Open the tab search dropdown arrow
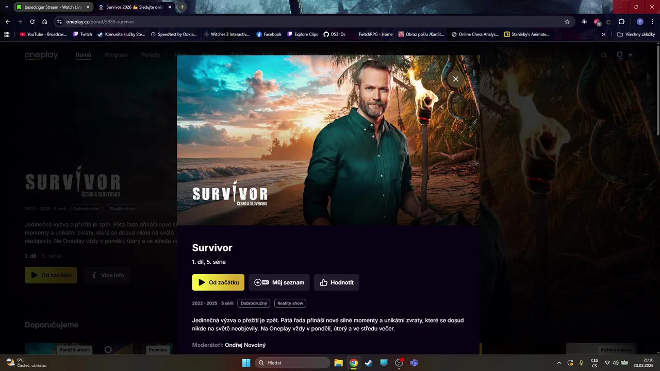The width and height of the screenshot is (660, 371). pos(7,7)
